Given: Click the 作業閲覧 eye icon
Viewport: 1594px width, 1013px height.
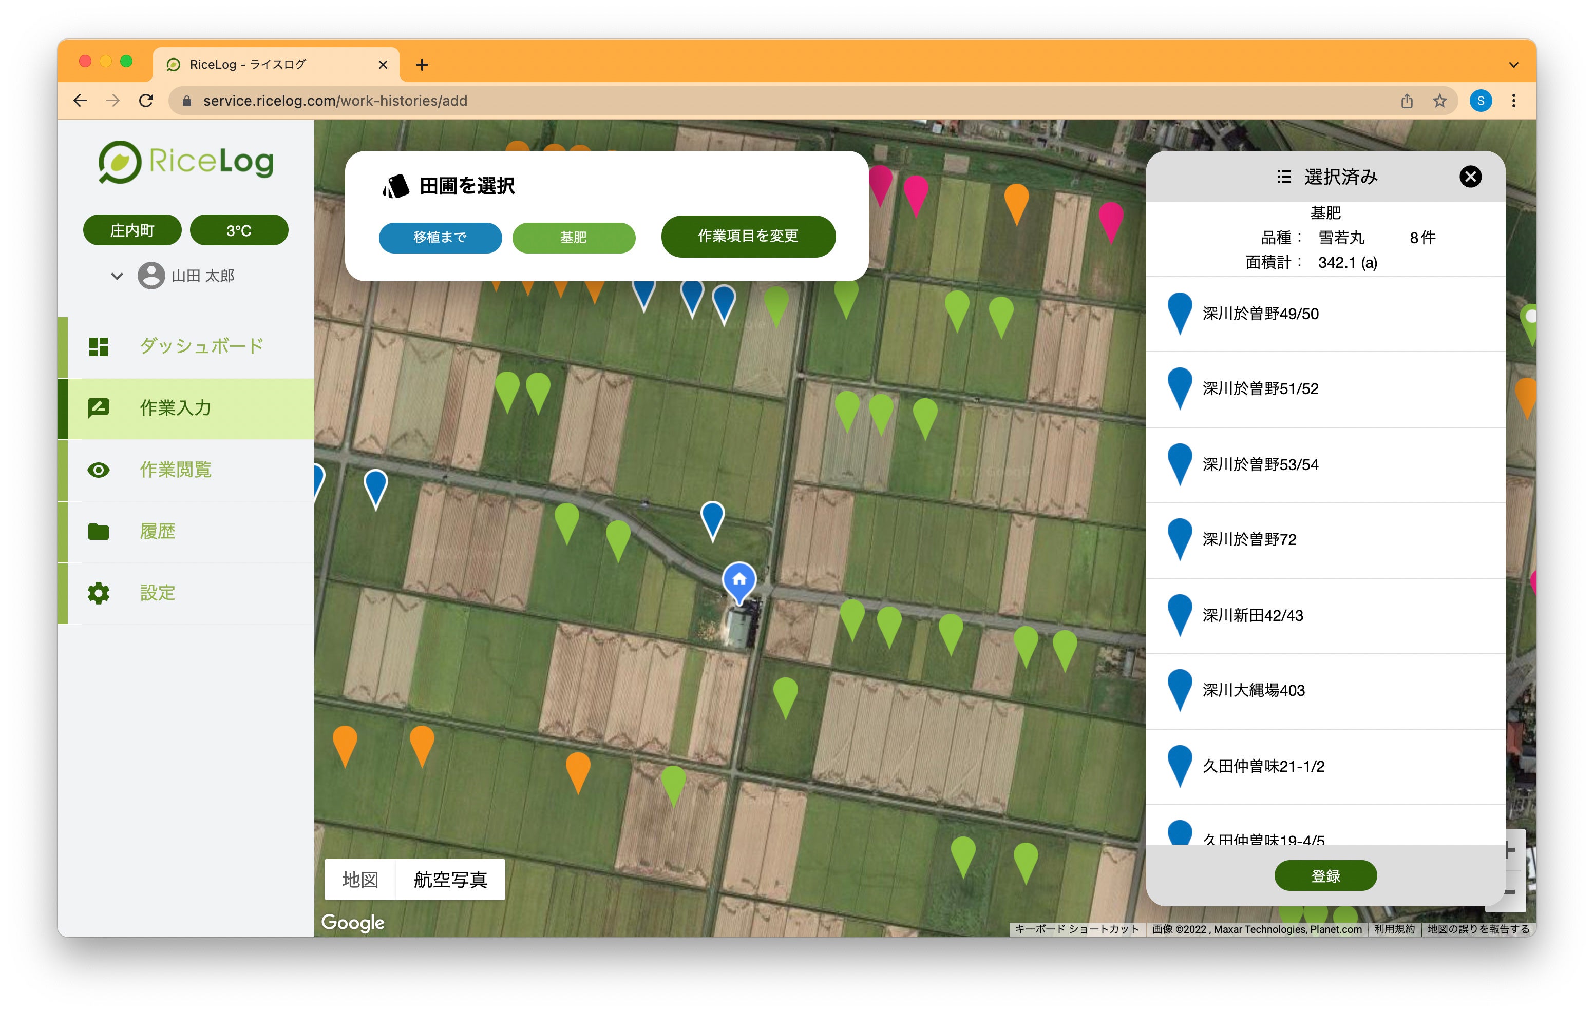Looking at the screenshot, I should tap(99, 470).
